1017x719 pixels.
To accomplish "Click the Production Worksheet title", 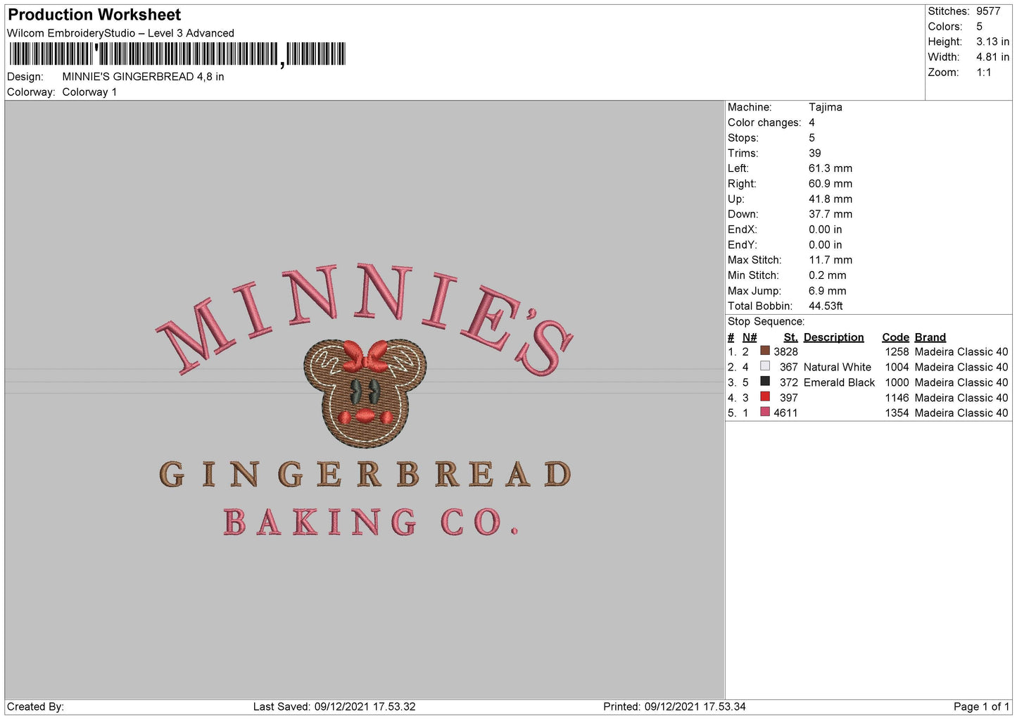I will pos(94,15).
